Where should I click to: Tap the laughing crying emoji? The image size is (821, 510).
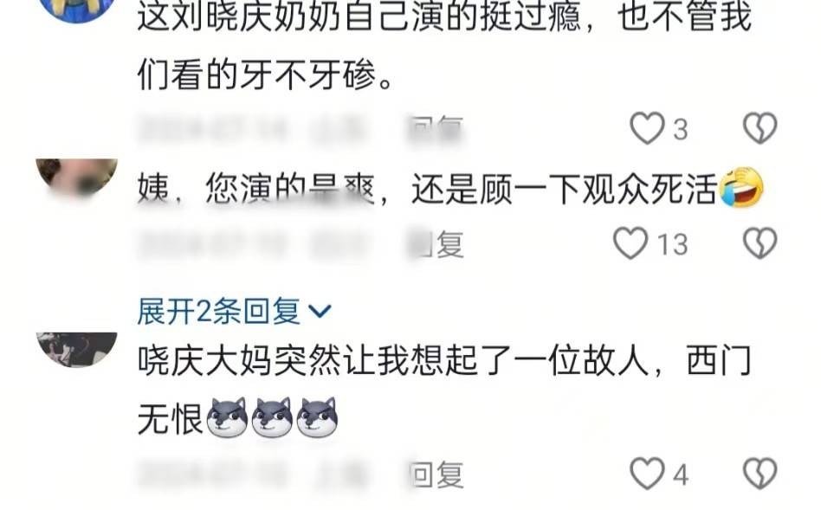click(742, 188)
